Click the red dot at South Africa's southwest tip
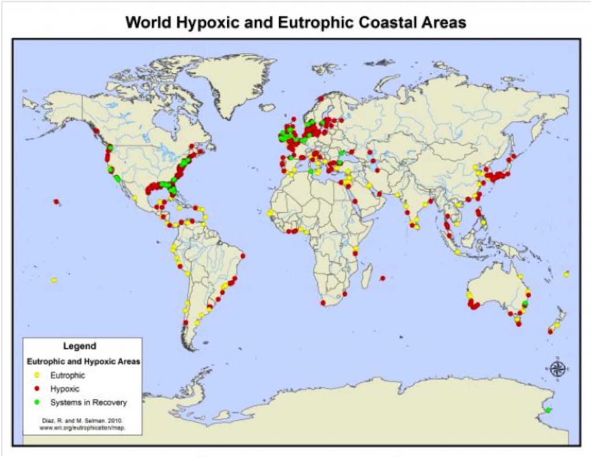Image resolution: width=592 pixels, height=458 pixels. pyautogui.click(x=323, y=302)
